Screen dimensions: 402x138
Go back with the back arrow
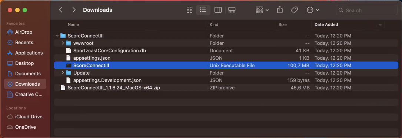coord(60,10)
